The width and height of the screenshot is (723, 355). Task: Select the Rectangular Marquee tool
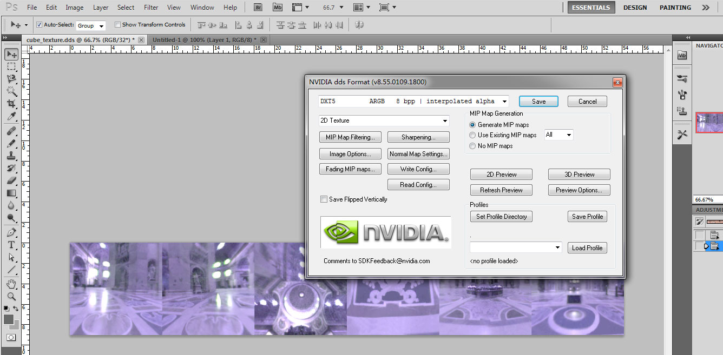pyautogui.click(x=11, y=66)
